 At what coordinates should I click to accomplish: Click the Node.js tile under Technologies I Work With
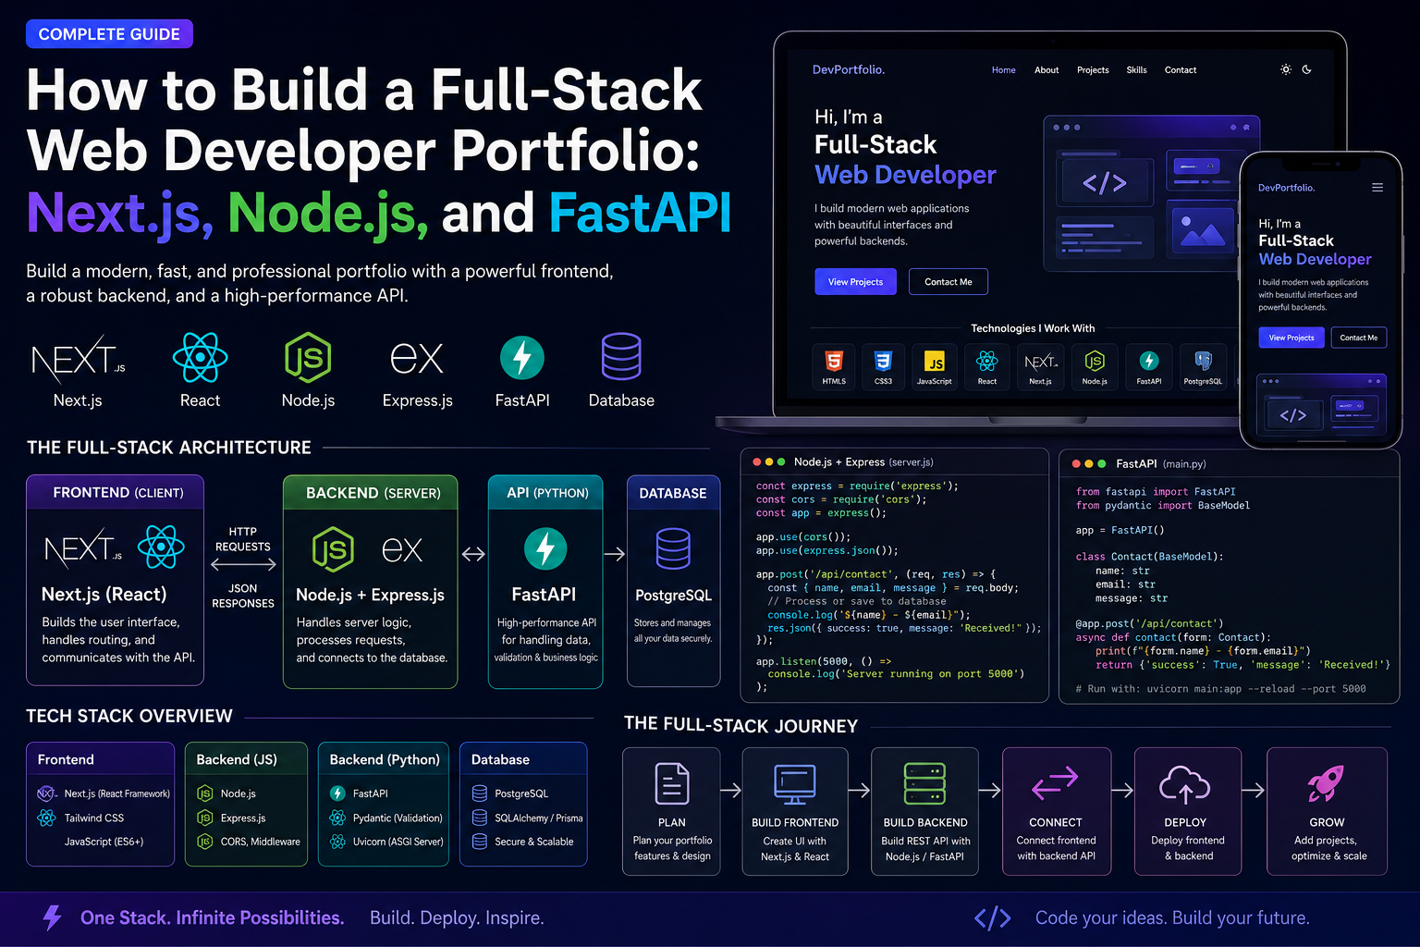click(x=1095, y=366)
